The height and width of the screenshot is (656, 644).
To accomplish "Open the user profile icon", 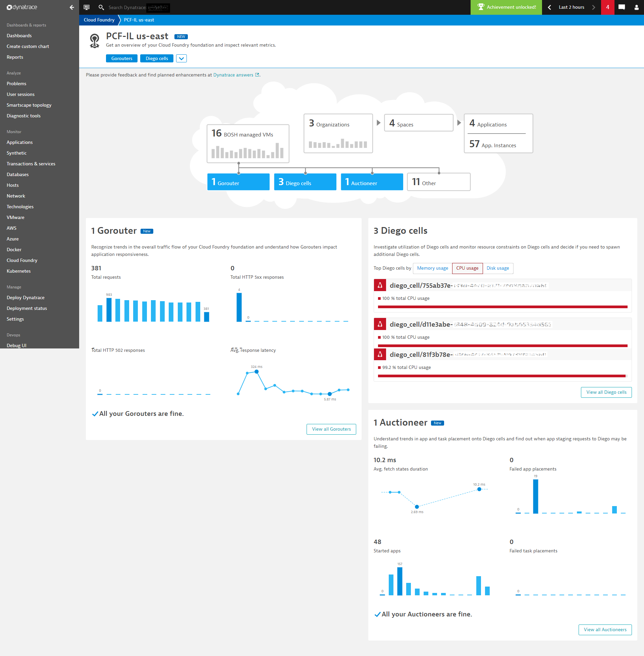I will (x=636, y=7).
